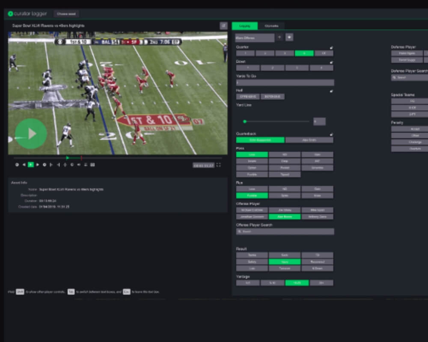The image size is (428, 342).
Task: Select the Overturn penalty button
Action: pos(410,149)
